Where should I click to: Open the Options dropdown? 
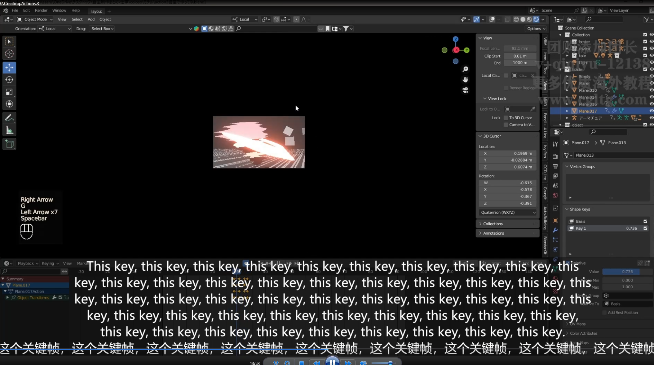(x=536, y=29)
